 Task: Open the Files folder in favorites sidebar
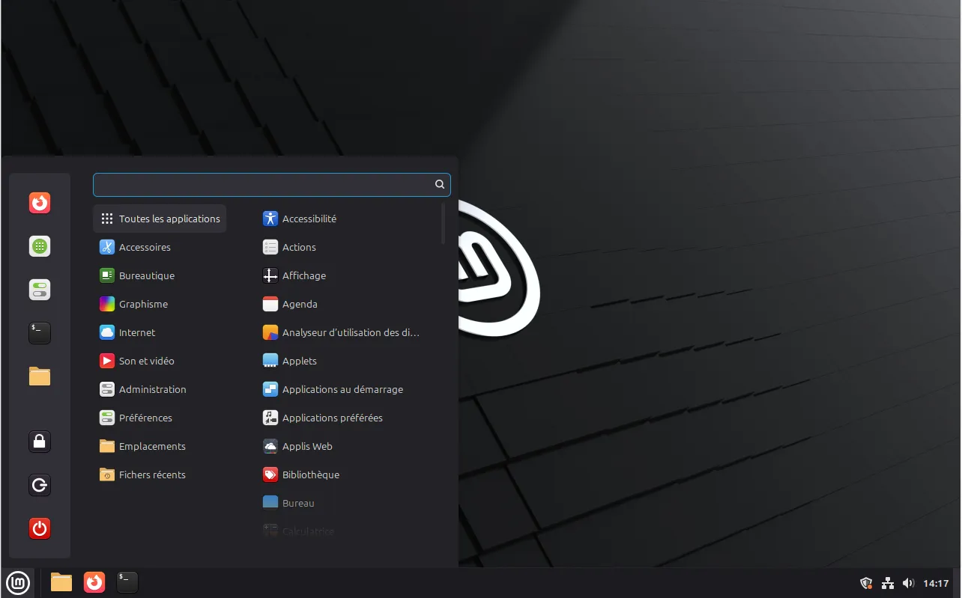40,376
